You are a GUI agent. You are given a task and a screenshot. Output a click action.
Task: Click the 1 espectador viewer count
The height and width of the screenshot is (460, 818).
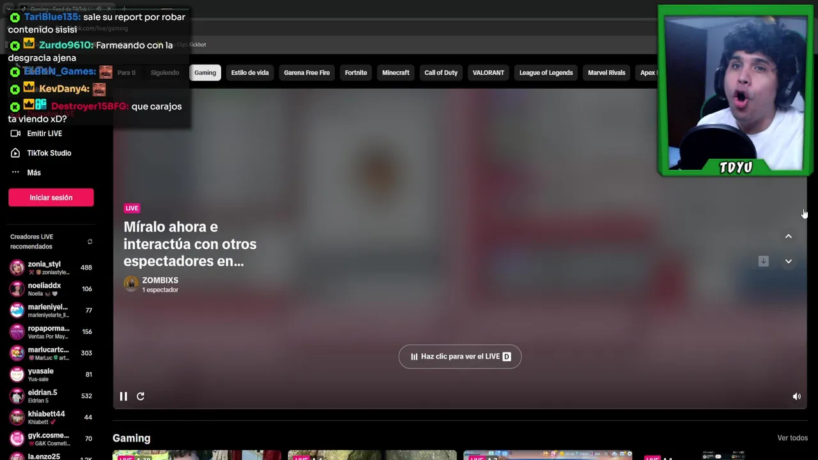(x=160, y=290)
